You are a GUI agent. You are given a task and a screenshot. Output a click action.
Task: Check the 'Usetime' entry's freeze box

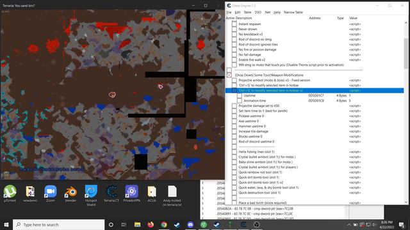coord(240,96)
